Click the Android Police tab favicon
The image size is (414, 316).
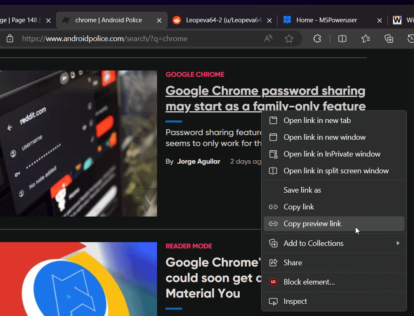pos(66,20)
